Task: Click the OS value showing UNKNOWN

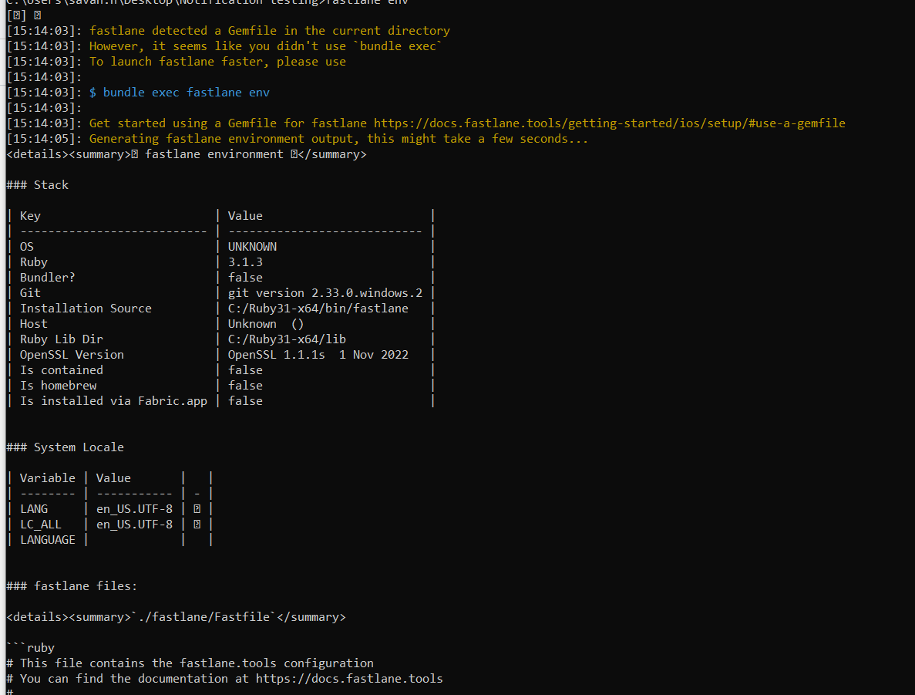Action: point(254,246)
